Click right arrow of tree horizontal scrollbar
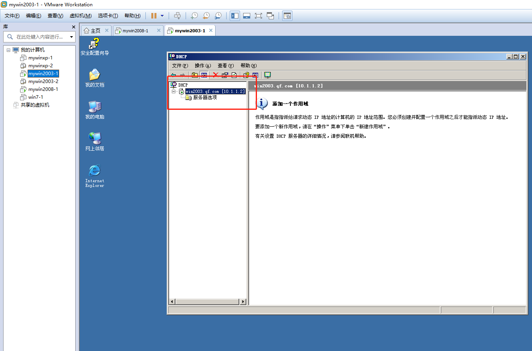Image resolution: width=532 pixels, height=351 pixels. (x=243, y=302)
